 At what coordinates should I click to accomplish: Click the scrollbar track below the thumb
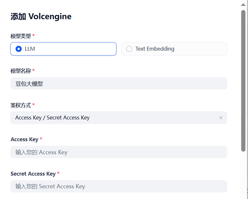point(243,175)
